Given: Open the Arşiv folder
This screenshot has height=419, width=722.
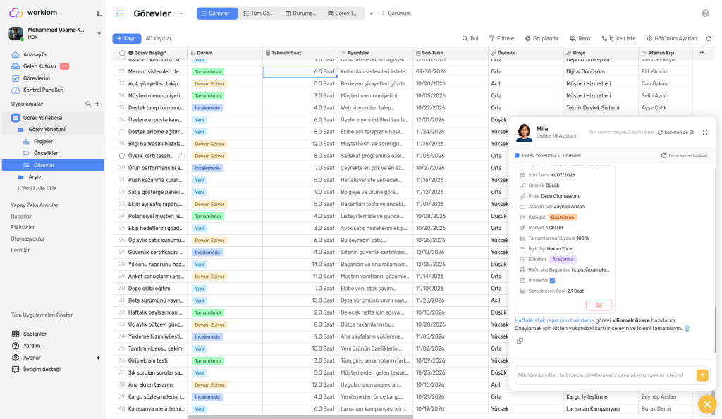Looking at the screenshot, I should point(35,177).
